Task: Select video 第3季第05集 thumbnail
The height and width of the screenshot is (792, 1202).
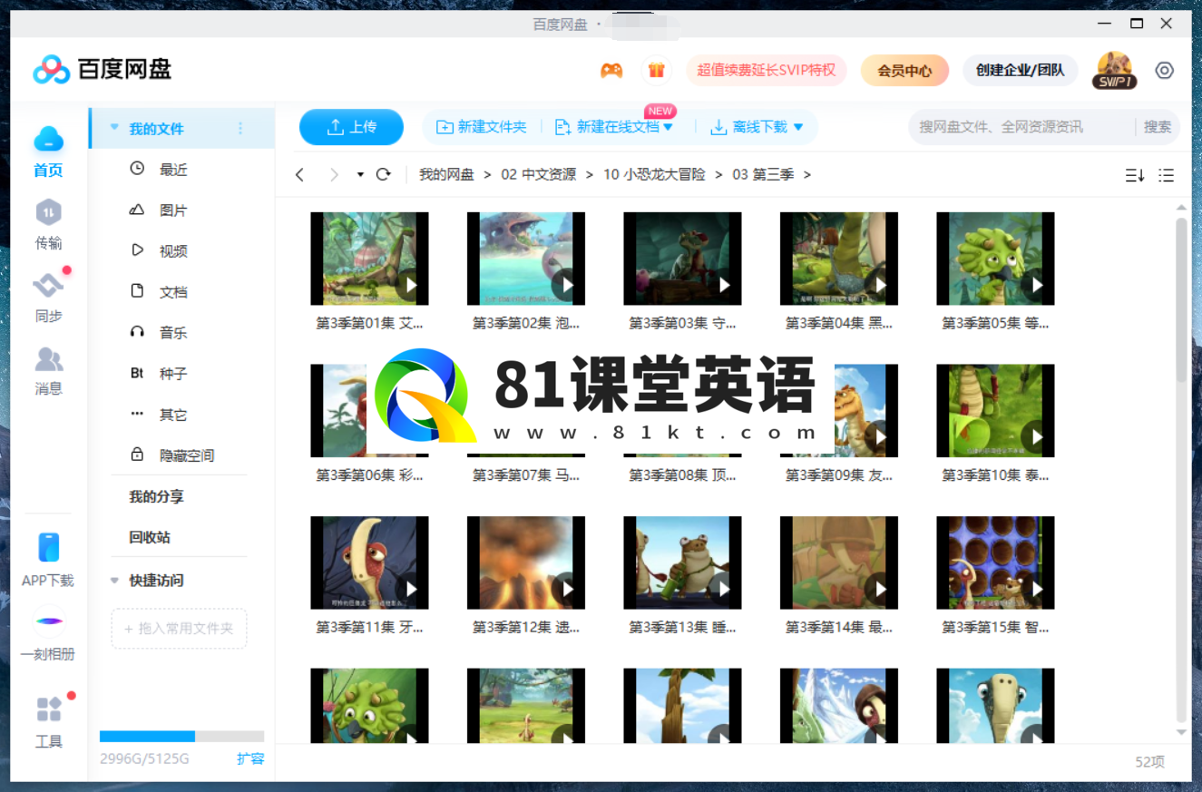Action: tap(995, 259)
